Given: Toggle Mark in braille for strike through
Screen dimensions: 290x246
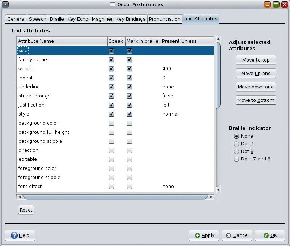Looking at the screenshot, I should 129,96.
